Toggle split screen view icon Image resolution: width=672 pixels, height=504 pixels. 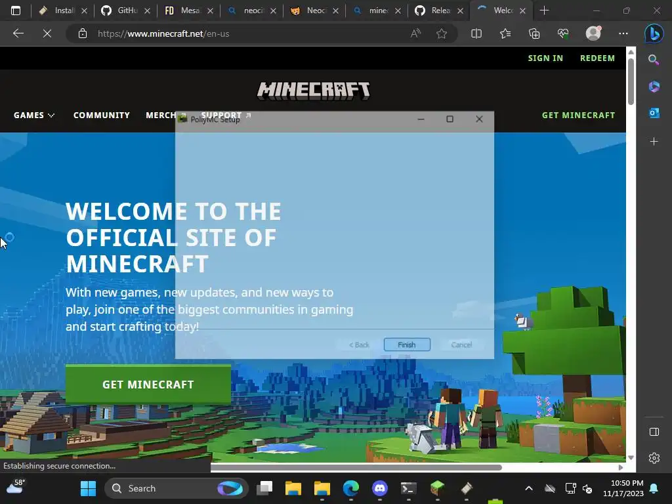click(x=476, y=33)
